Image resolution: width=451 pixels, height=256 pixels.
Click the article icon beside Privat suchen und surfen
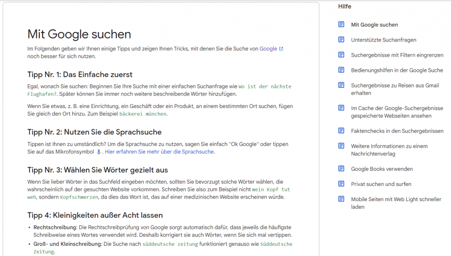[341, 184]
